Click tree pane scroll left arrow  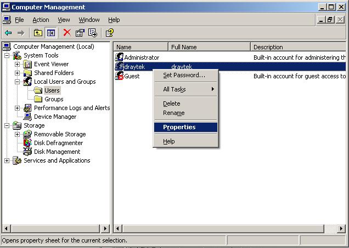coord(6,228)
